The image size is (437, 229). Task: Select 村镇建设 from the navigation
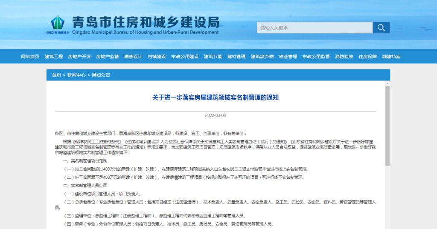coord(157,57)
